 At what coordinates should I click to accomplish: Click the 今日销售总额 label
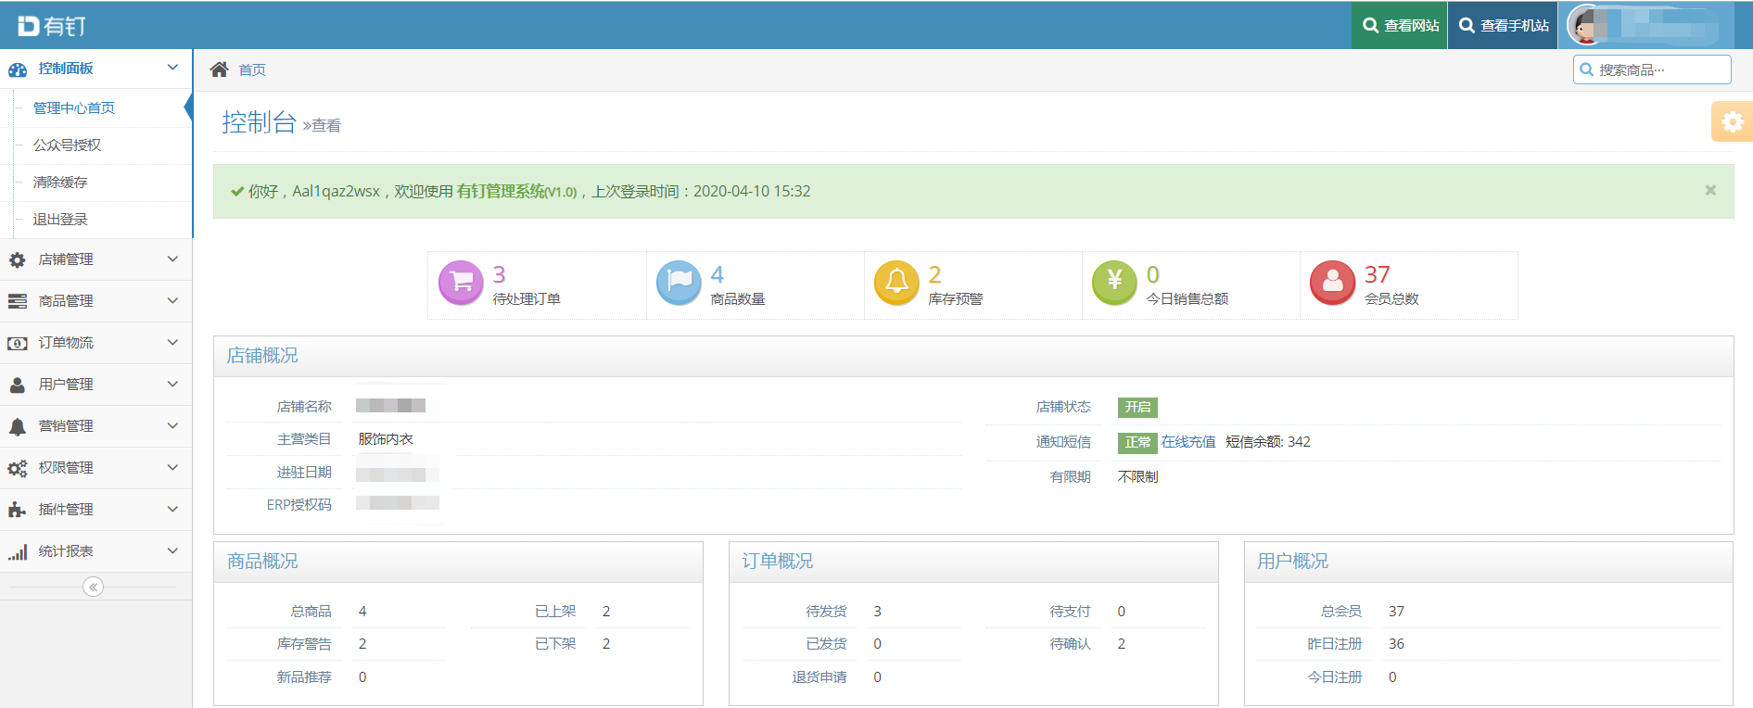click(x=1188, y=299)
